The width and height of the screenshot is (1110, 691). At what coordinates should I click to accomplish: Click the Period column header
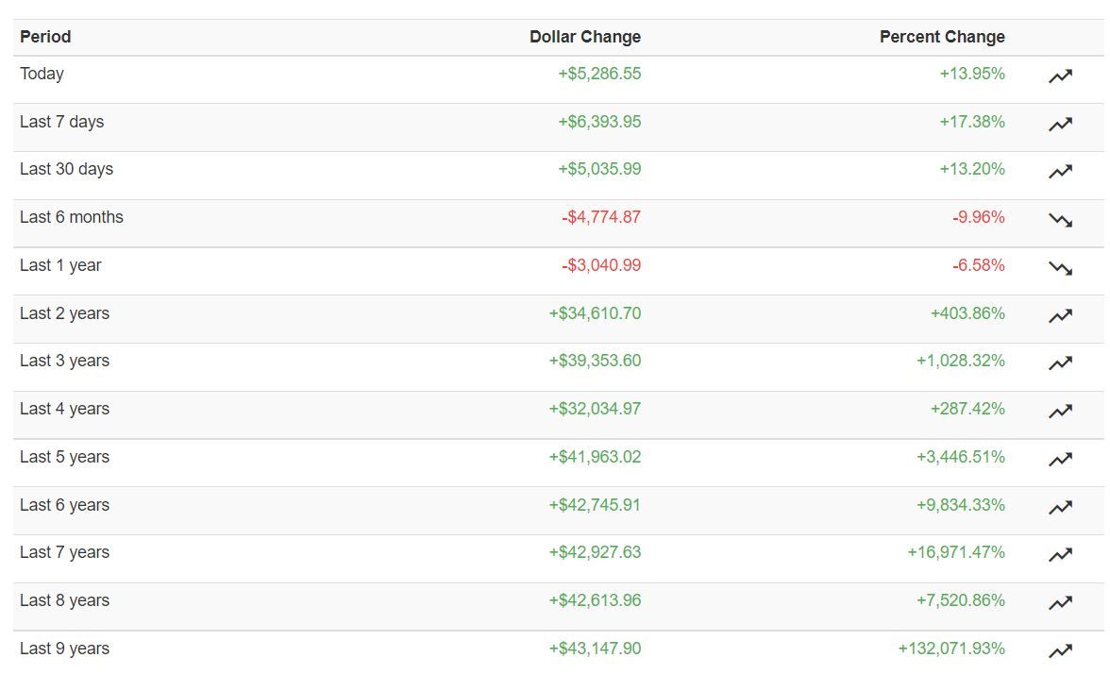point(45,37)
